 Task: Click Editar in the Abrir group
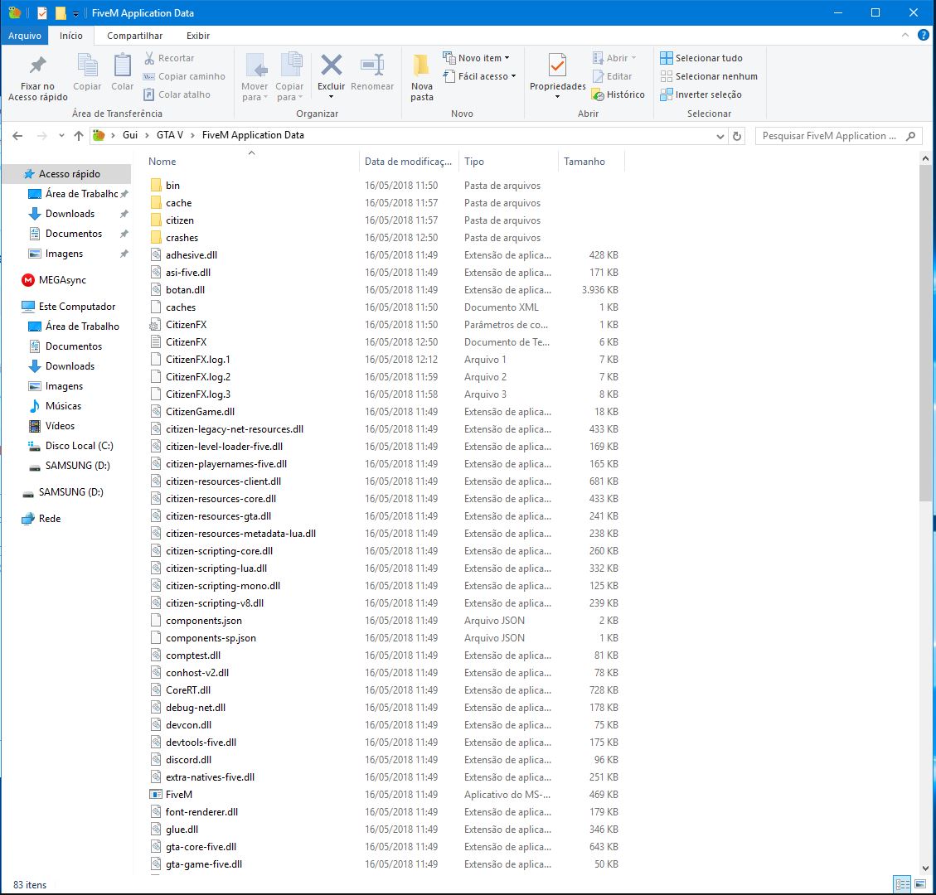click(612, 76)
